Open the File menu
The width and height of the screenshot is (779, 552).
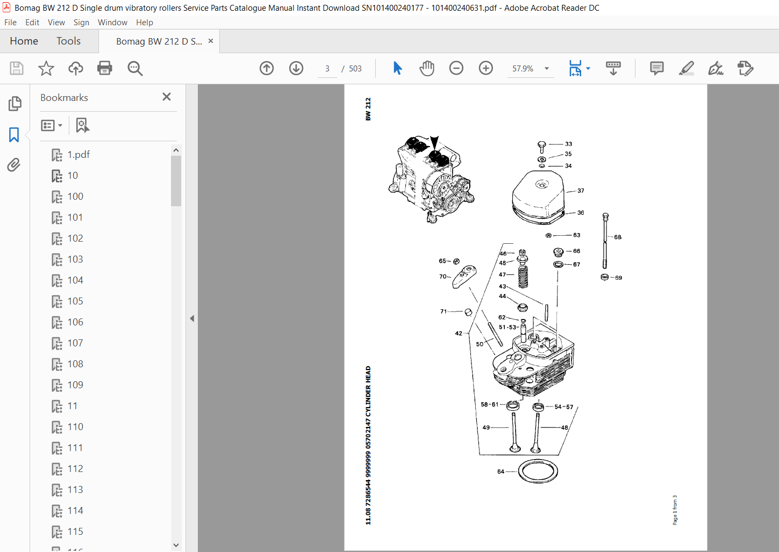10,23
